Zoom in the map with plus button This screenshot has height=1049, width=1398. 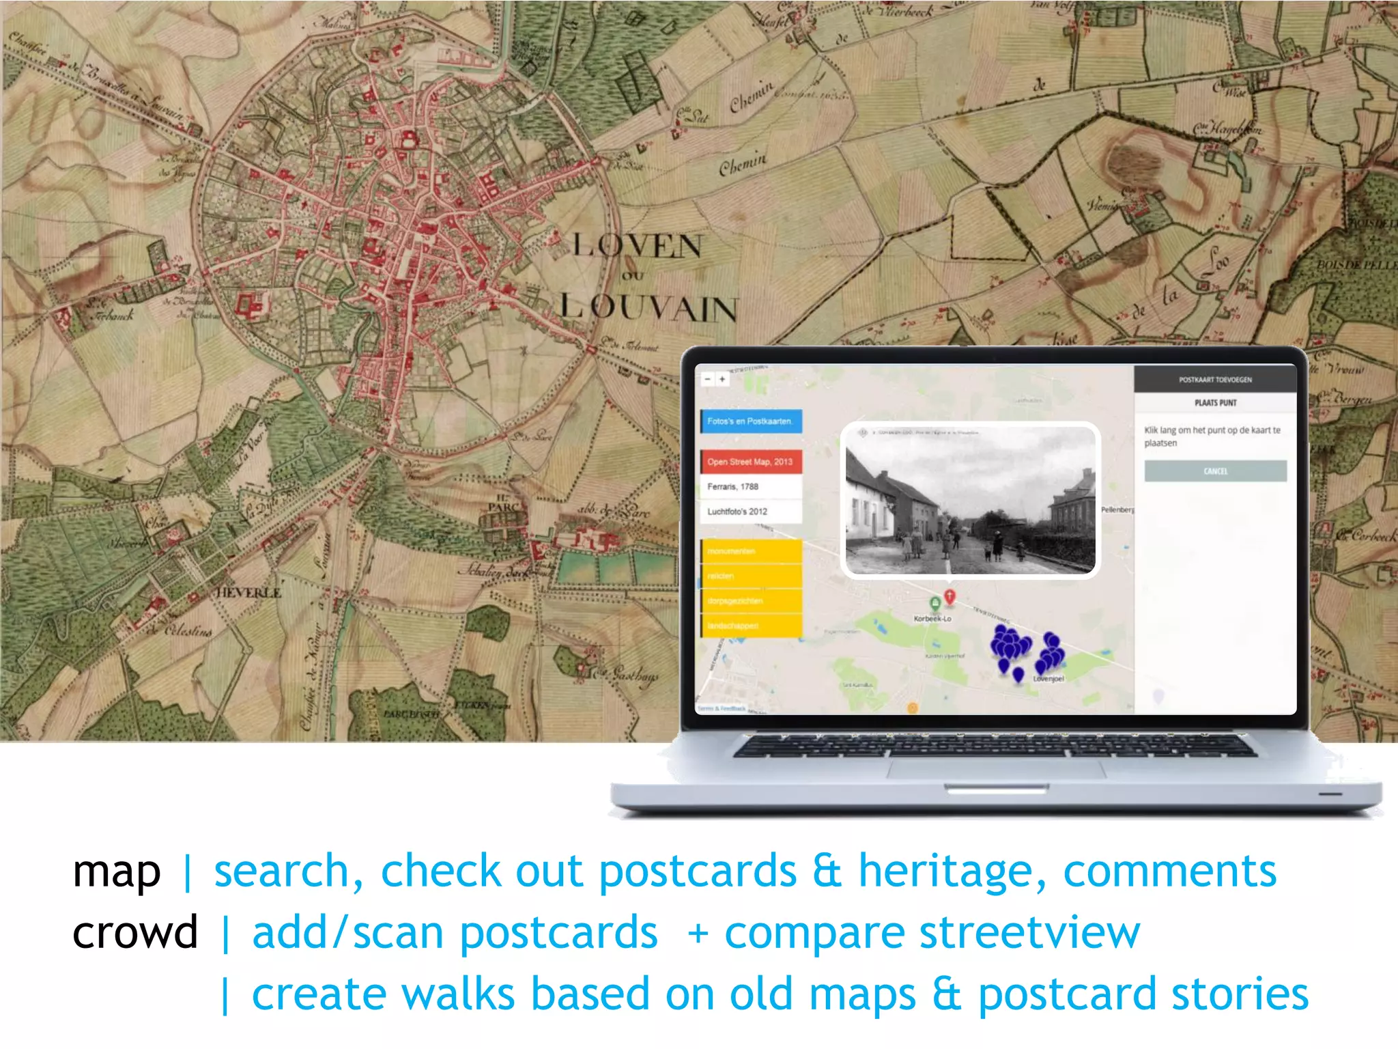point(722,379)
